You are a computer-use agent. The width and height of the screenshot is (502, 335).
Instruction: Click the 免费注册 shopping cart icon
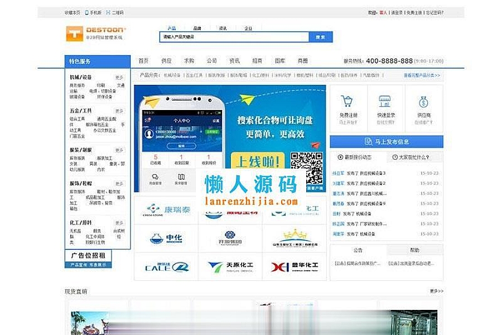coord(347,101)
